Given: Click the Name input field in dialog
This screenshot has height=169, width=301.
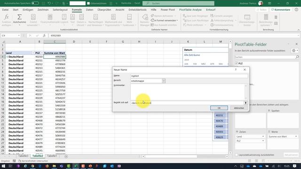Looking at the screenshot, I should [189, 76].
